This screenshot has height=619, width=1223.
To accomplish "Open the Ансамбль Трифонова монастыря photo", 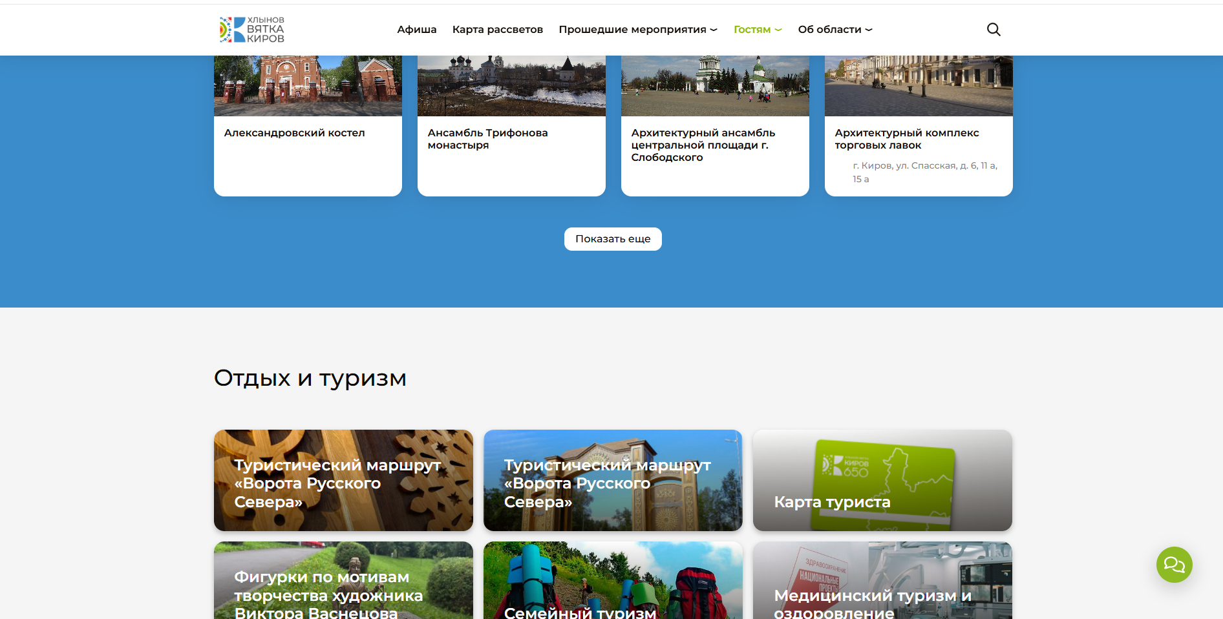I will (511, 86).
